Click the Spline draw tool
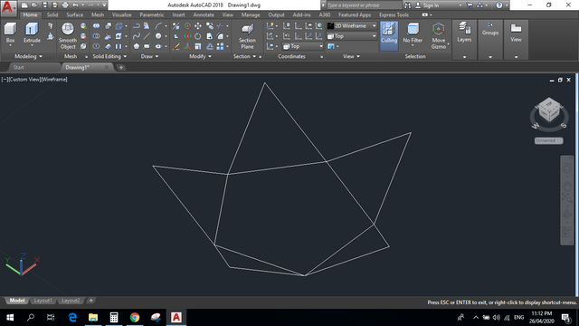 pyautogui.click(x=137, y=36)
